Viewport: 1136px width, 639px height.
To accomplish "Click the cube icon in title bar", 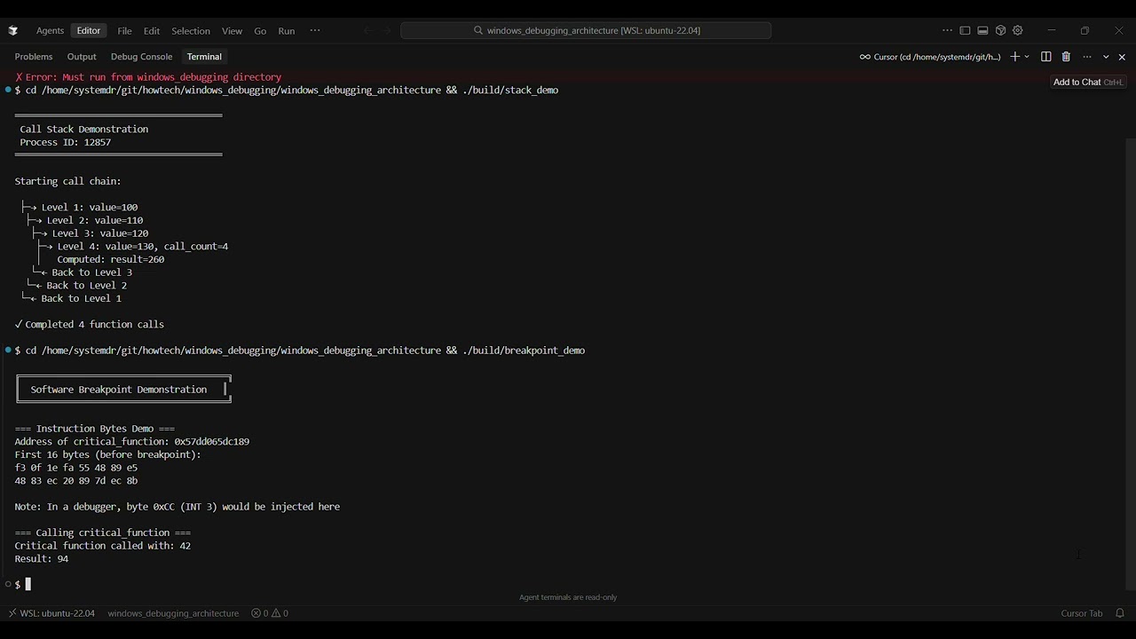I will (1000, 30).
